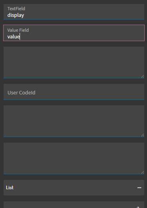
Task: Click the TextField label text
Action: point(16,9)
